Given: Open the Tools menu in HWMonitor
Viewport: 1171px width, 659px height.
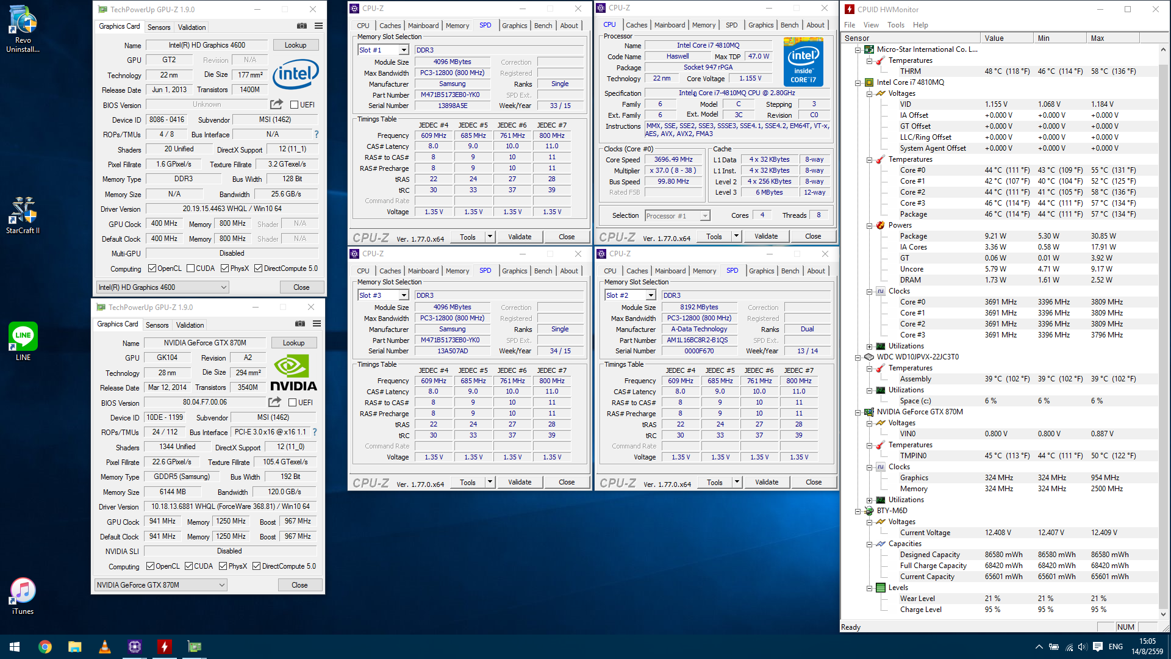Looking at the screenshot, I should click(895, 25).
